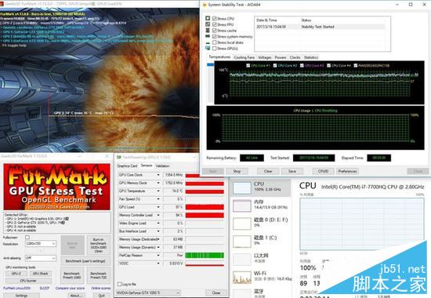Click Clear button in AIDA64

click(x=268, y=171)
